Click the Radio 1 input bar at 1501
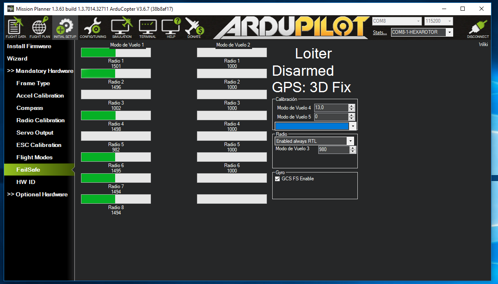 click(x=116, y=53)
